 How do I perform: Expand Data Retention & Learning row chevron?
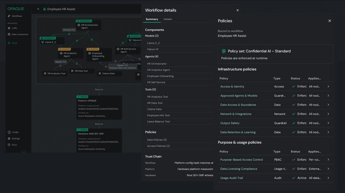pyautogui.click(x=328, y=132)
